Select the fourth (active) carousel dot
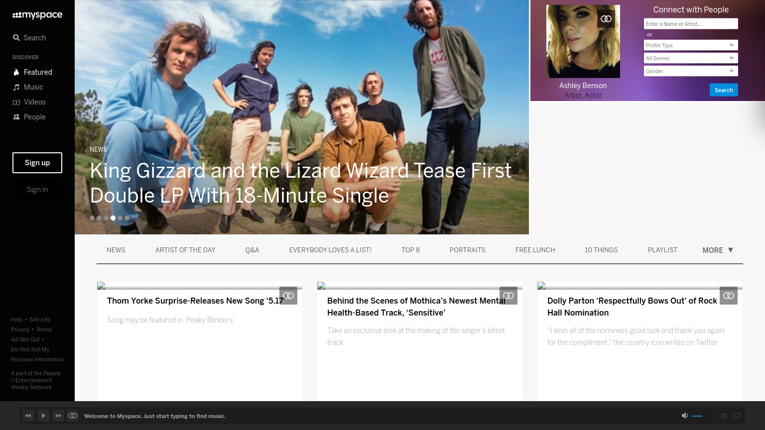Screen dimensions: 765x430 (113, 218)
